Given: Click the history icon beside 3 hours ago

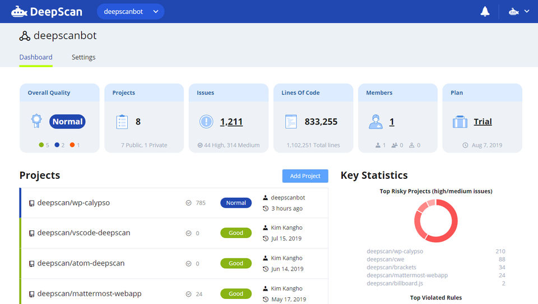Looking at the screenshot, I should pos(266,208).
